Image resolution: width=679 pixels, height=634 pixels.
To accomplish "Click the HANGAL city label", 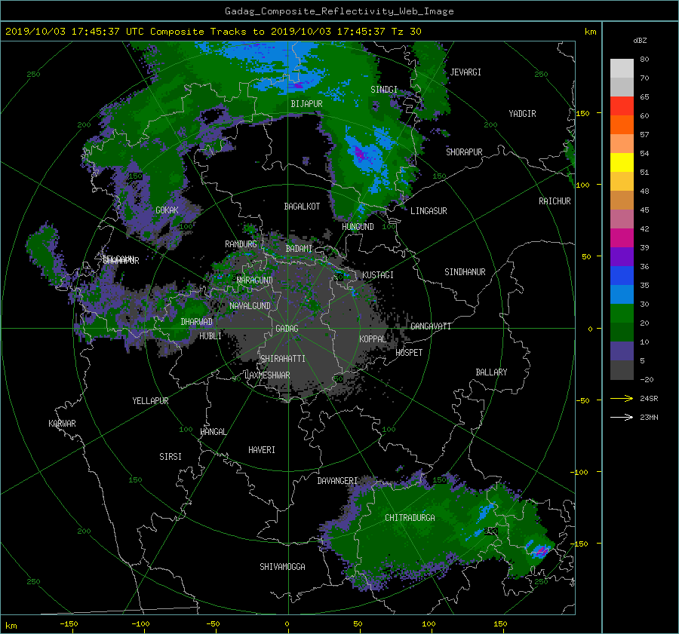I will (213, 432).
